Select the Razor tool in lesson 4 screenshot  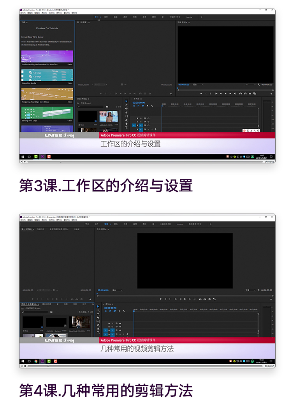(98, 317)
